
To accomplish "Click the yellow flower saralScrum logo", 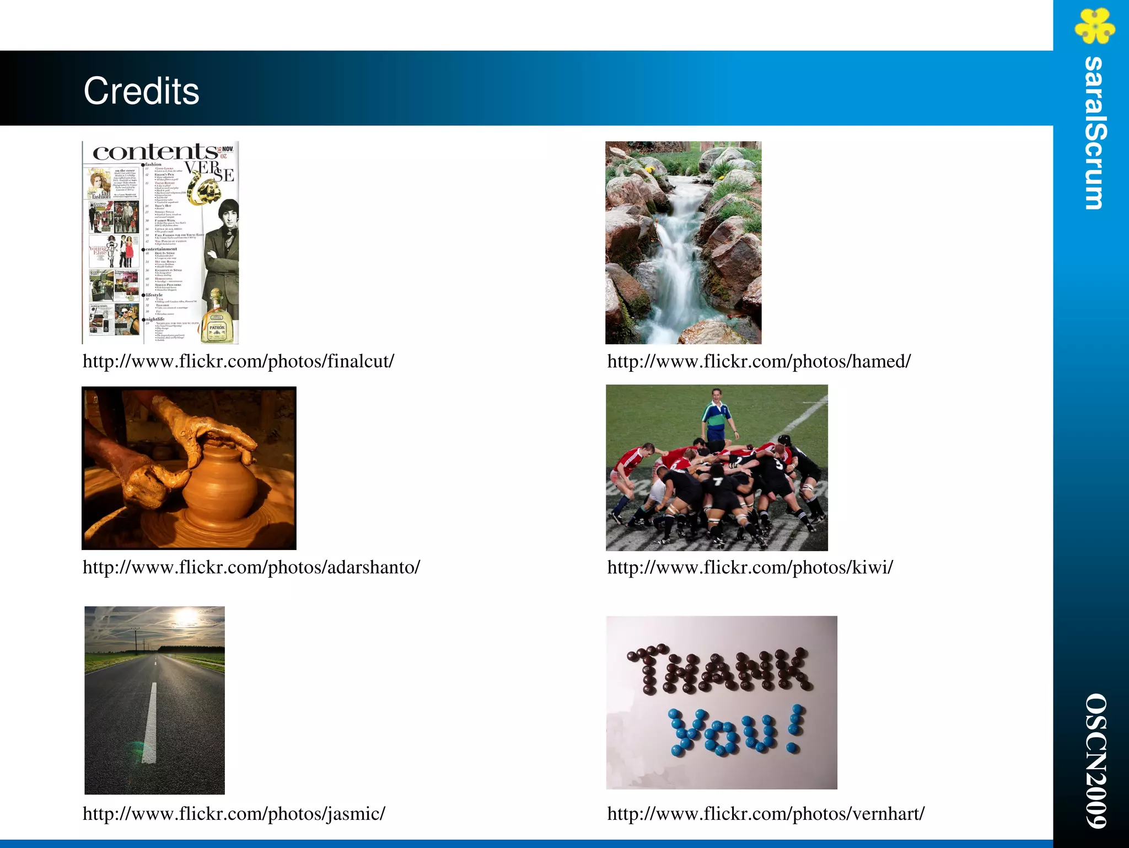I will click(x=1094, y=25).
